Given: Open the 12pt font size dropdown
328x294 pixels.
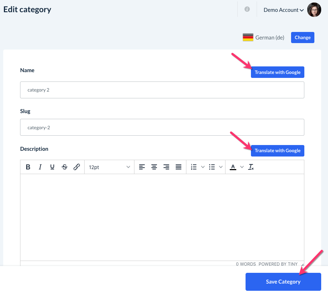Looking at the screenshot, I should tap(109, 167).
